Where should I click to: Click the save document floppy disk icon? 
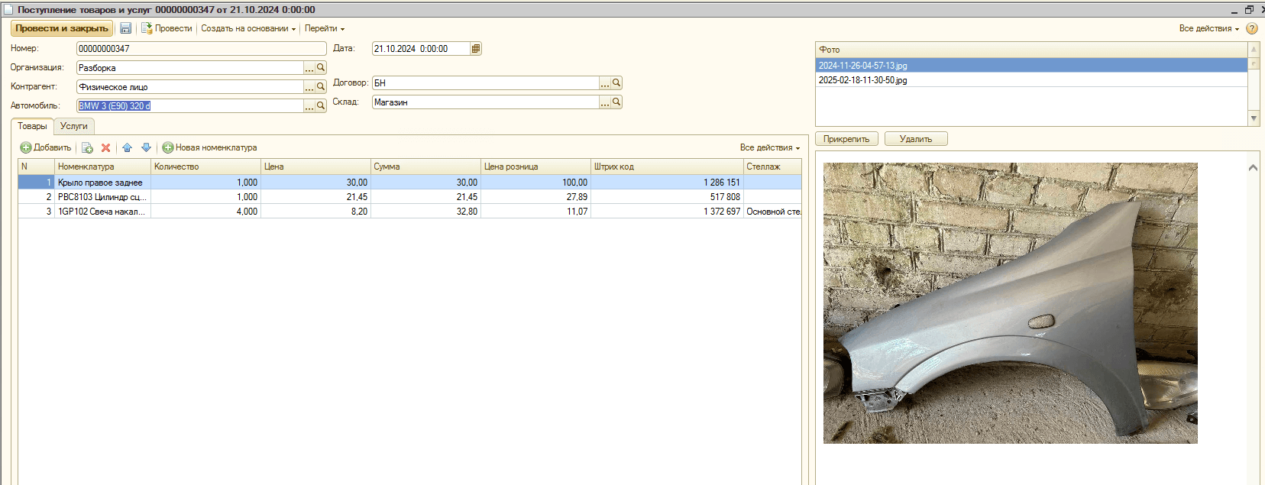pyautogui.click(x=125, y=28)
